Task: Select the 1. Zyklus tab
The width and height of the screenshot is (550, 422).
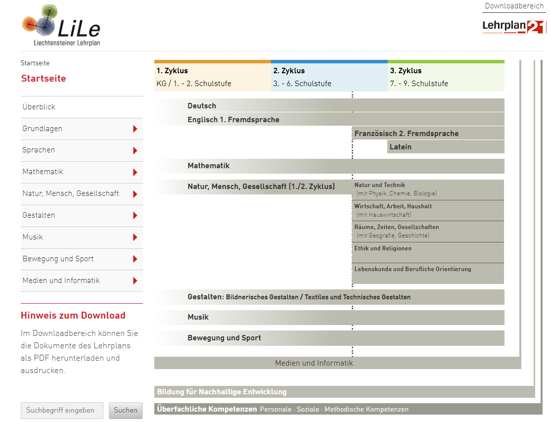Action: 212,77
